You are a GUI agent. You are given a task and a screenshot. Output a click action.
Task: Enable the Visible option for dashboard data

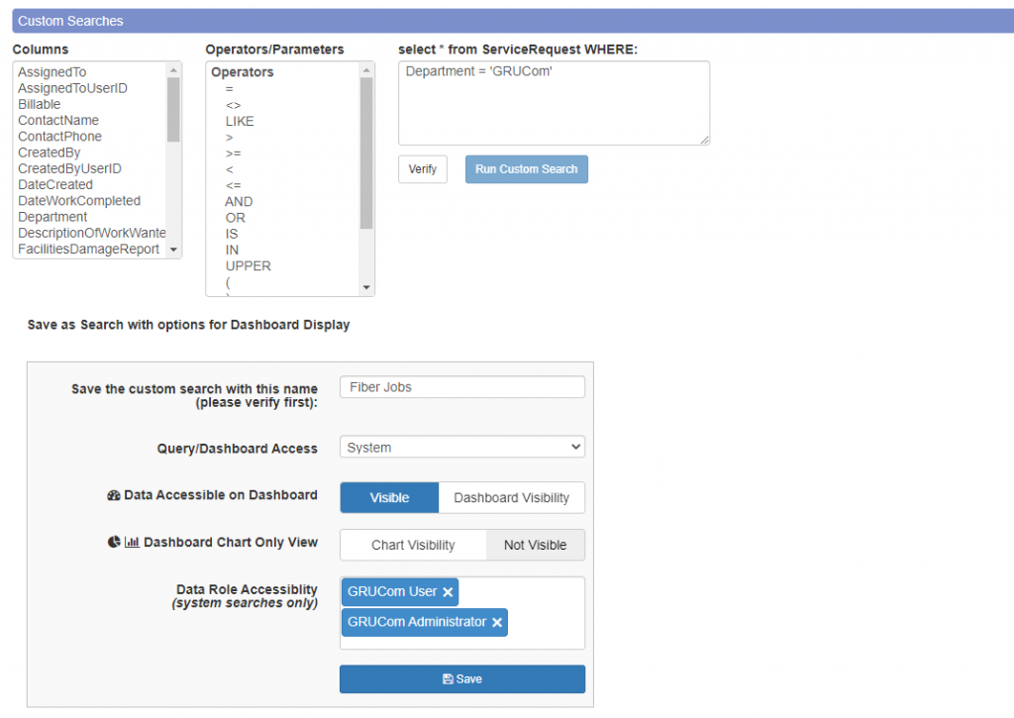tap(388, 497)
